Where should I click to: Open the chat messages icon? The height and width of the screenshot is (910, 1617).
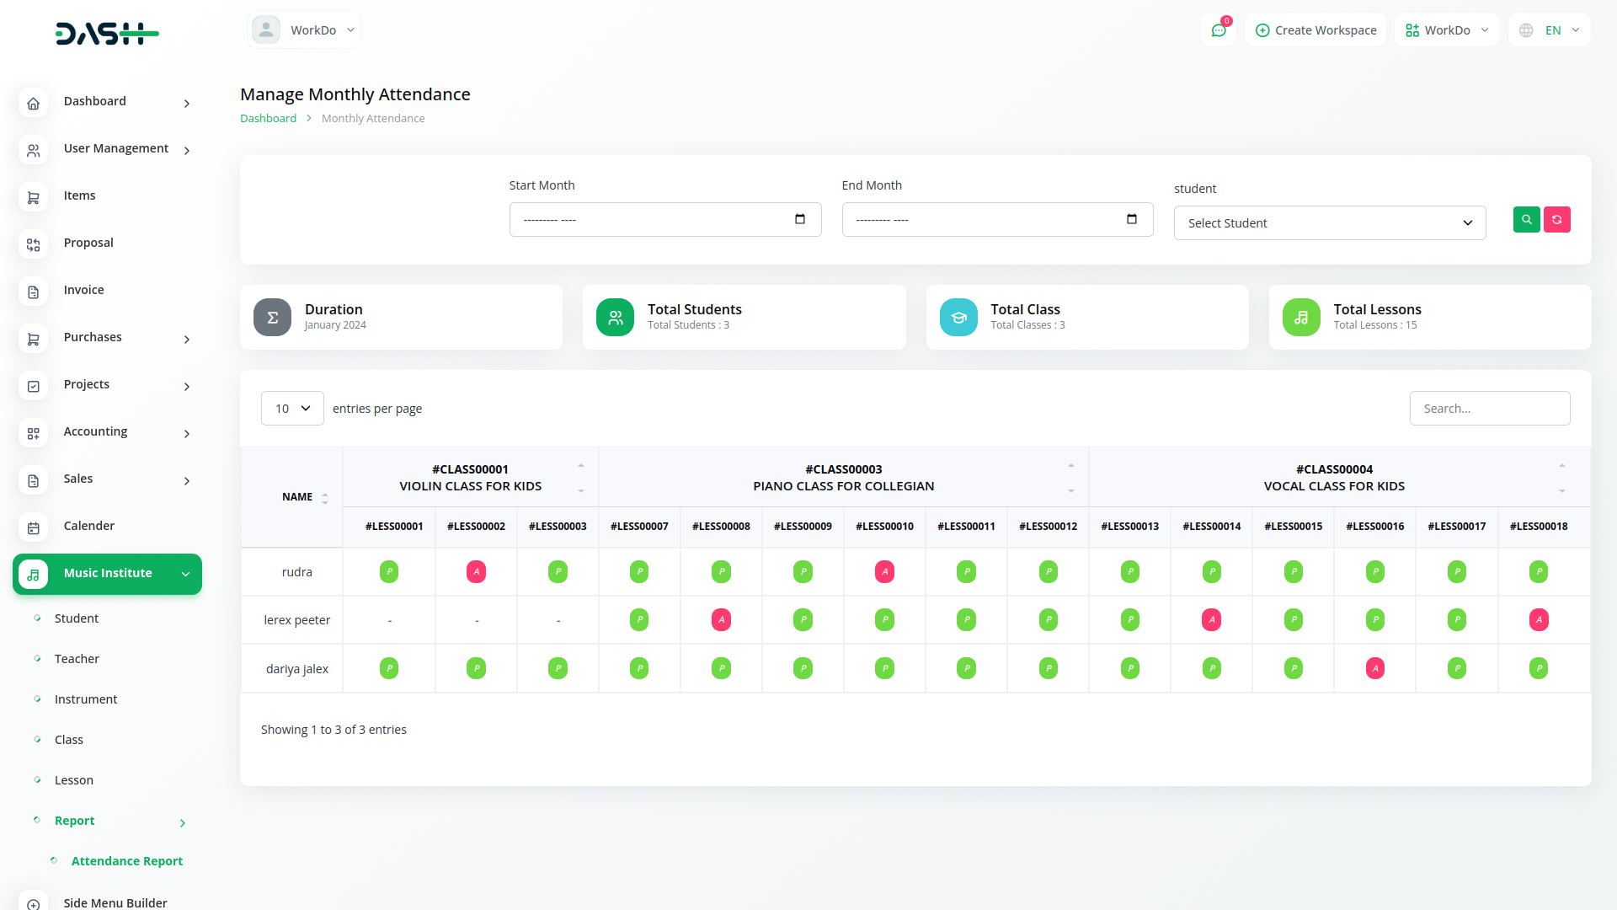pos(1218,30)
